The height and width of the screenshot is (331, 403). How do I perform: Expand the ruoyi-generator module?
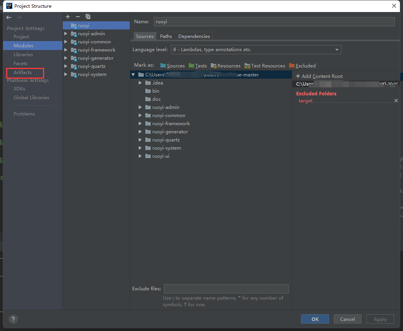(x=66, y=58)
